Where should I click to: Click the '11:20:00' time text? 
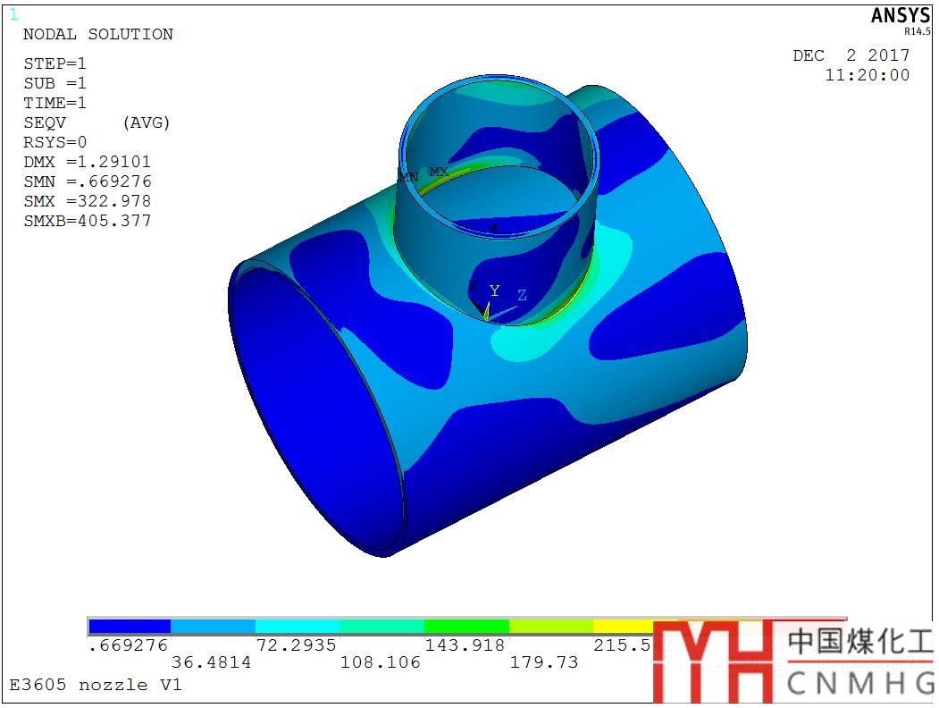(868, 75)
